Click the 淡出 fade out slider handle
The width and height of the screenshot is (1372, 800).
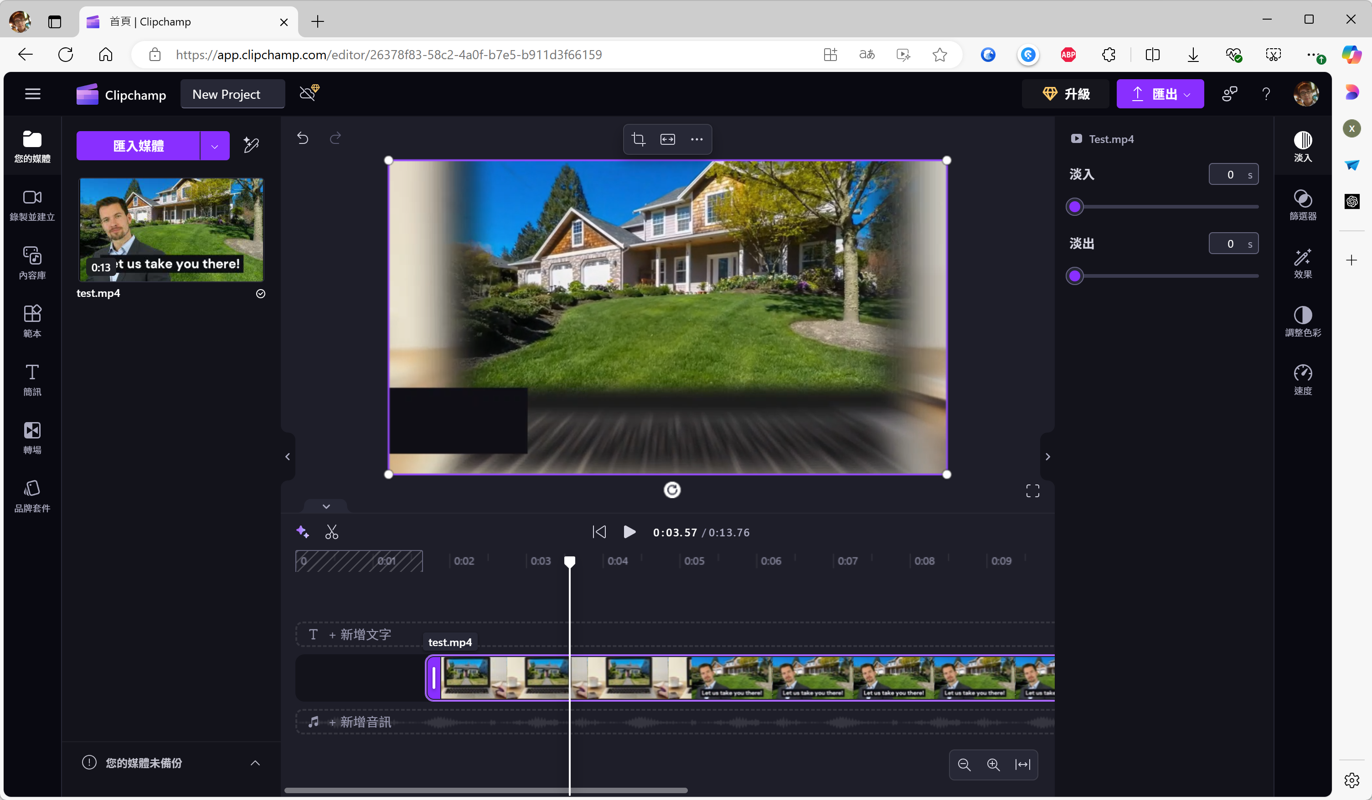coord(1074,276)
